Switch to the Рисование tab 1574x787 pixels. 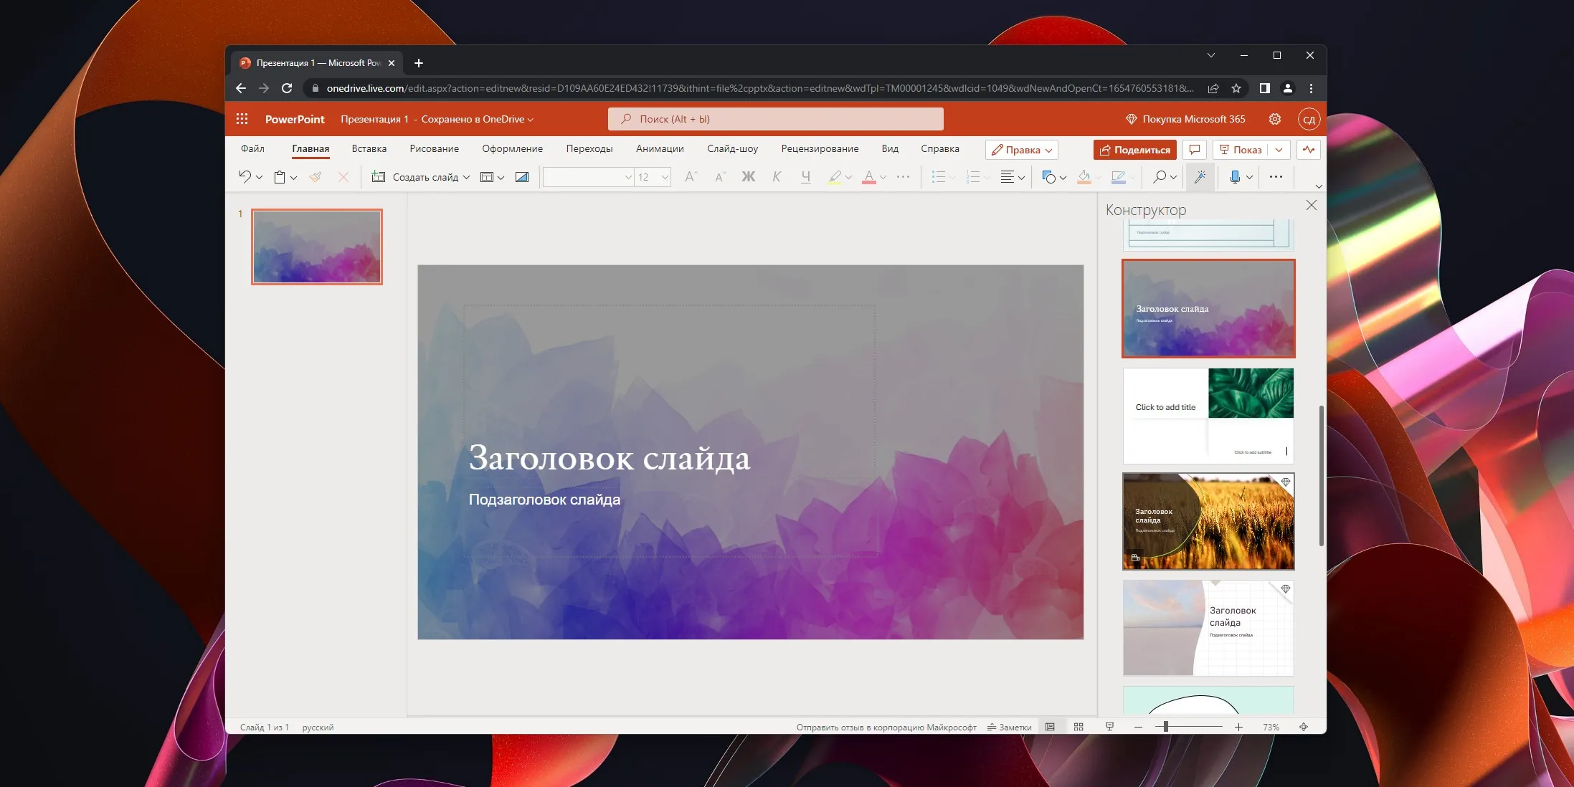[435, 148]
